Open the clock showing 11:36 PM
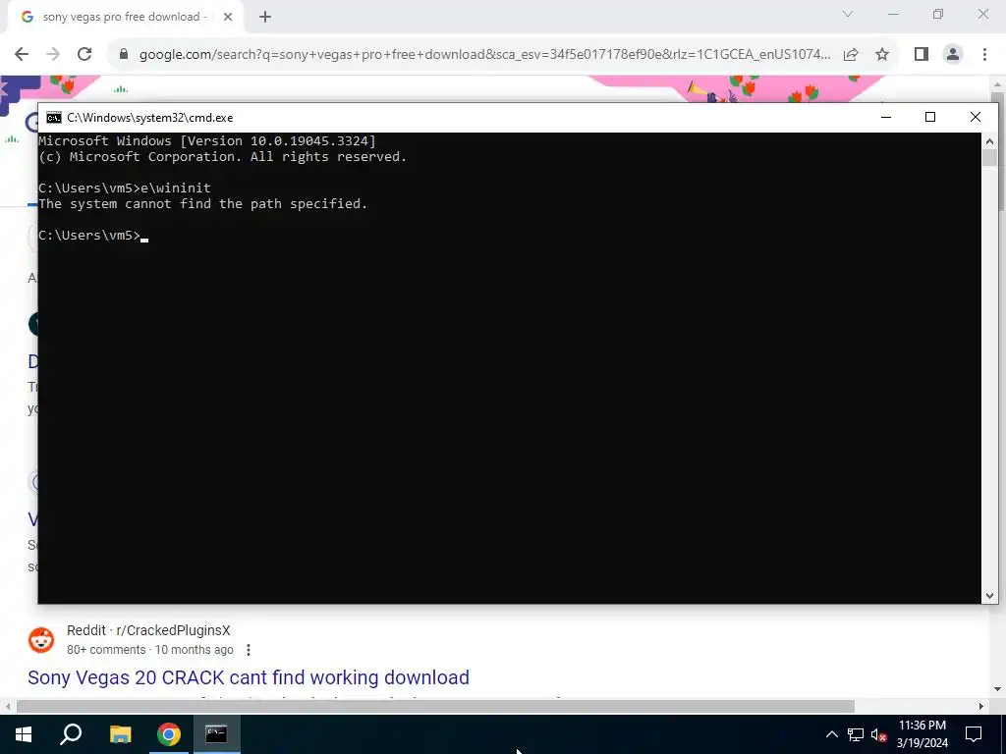The image size is (1006, 754). tap(922, 734)
